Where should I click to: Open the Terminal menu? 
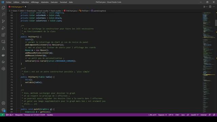click(63, 2)
